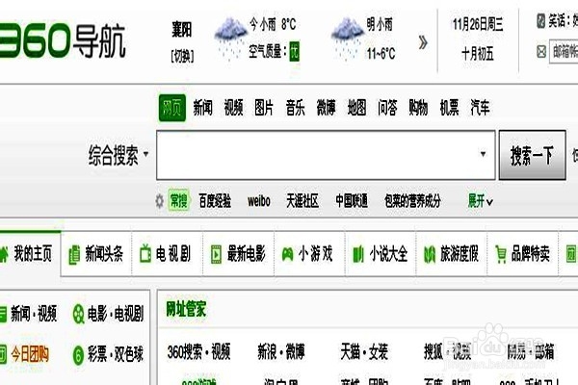Select the 微博 search tab
The height and width of the screenshot is (385, 578).
[326, 108]
